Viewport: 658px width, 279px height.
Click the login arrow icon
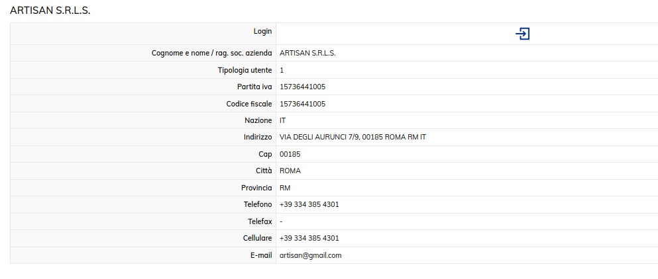click(x=522, y=34)
